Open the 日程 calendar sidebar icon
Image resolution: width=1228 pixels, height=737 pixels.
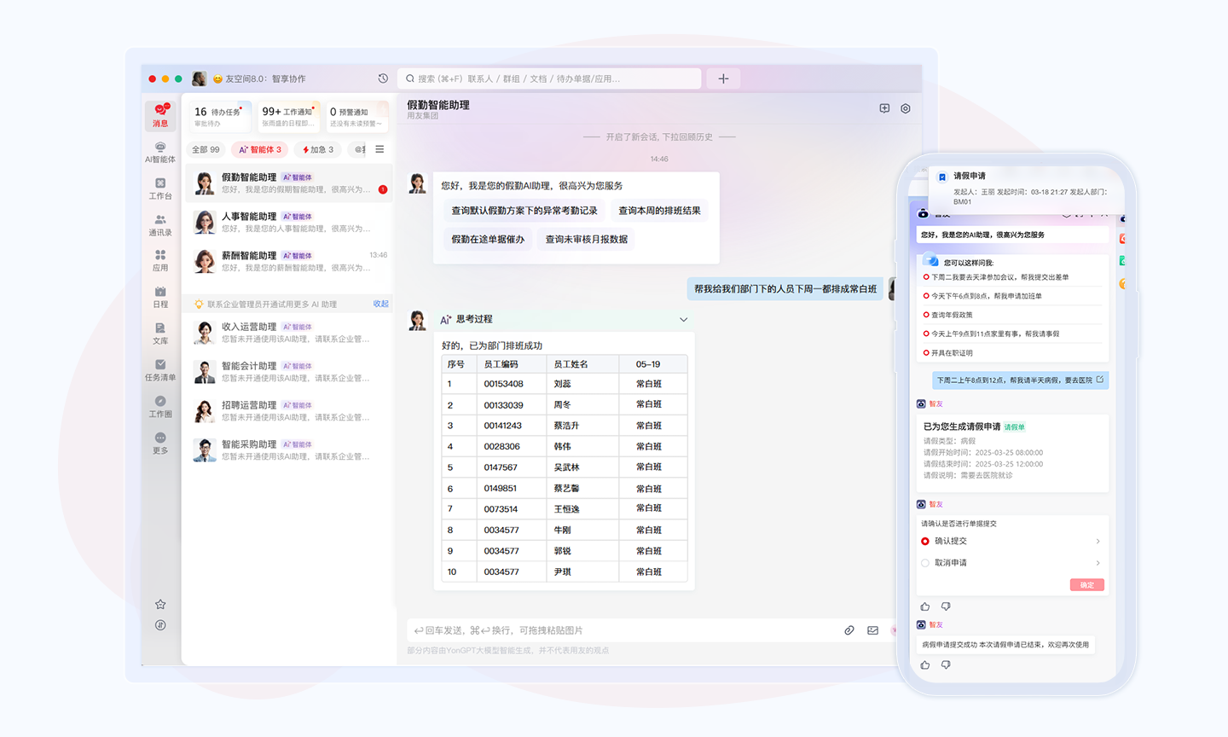click(x=160, y=296)
